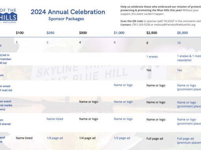Screen dimensions: 201x150
Task: Select the $2,500 sponsor level header
Action: [152, 33]
